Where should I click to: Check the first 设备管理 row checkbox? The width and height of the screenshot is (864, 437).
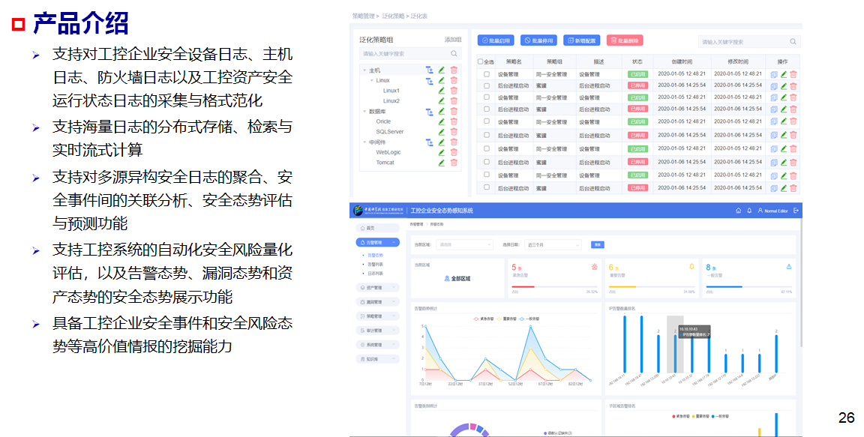(x=486, y=74)
